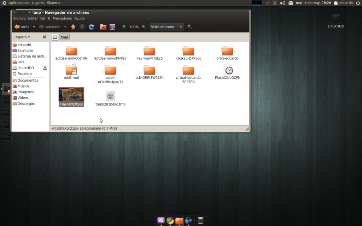The width and height of the screenshot is (362, 226).
Task: Select the locked orbit-root folder
Action: pos(71,72)
